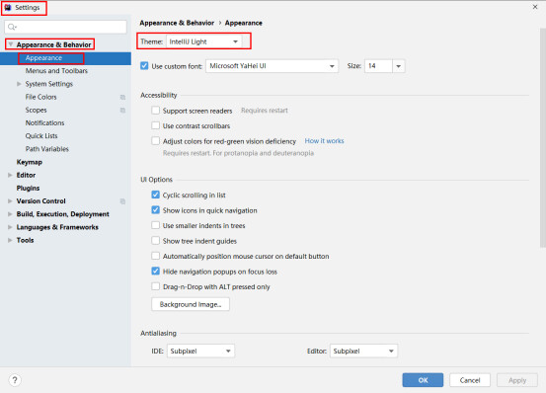The width and height of the screenshot is (546, 393).
Task: Click the vertical scrollbar of settings panel
Action: click(x=543, y=137)
